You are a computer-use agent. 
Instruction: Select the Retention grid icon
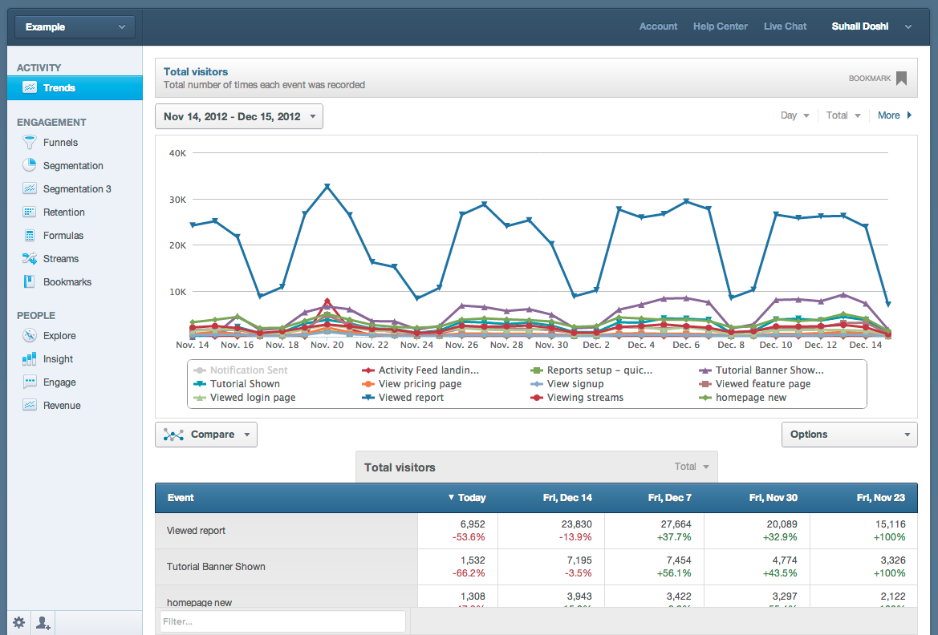pyautogui.click(x=30, y=212)
